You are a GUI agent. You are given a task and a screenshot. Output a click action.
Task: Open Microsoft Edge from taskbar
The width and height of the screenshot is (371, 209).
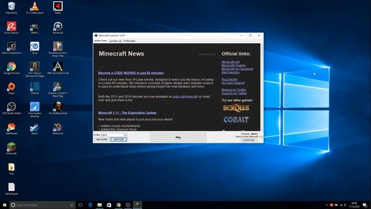90,205
